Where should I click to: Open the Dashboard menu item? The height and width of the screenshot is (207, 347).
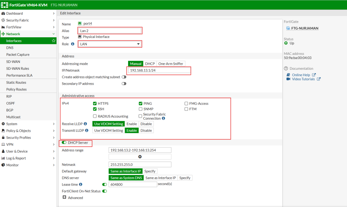tap(15, 14)
